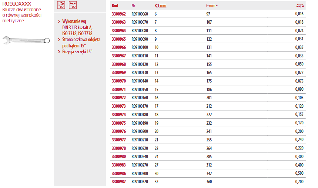Click weight value 0,400 in the 3300983 row
This screenshot has width=318, height=188.
click(x=299, y=165)
